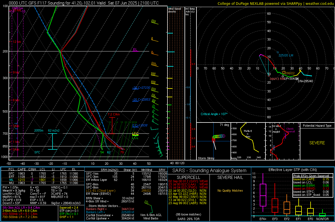Click the SARS - Sounding Analogue System title

210,171
